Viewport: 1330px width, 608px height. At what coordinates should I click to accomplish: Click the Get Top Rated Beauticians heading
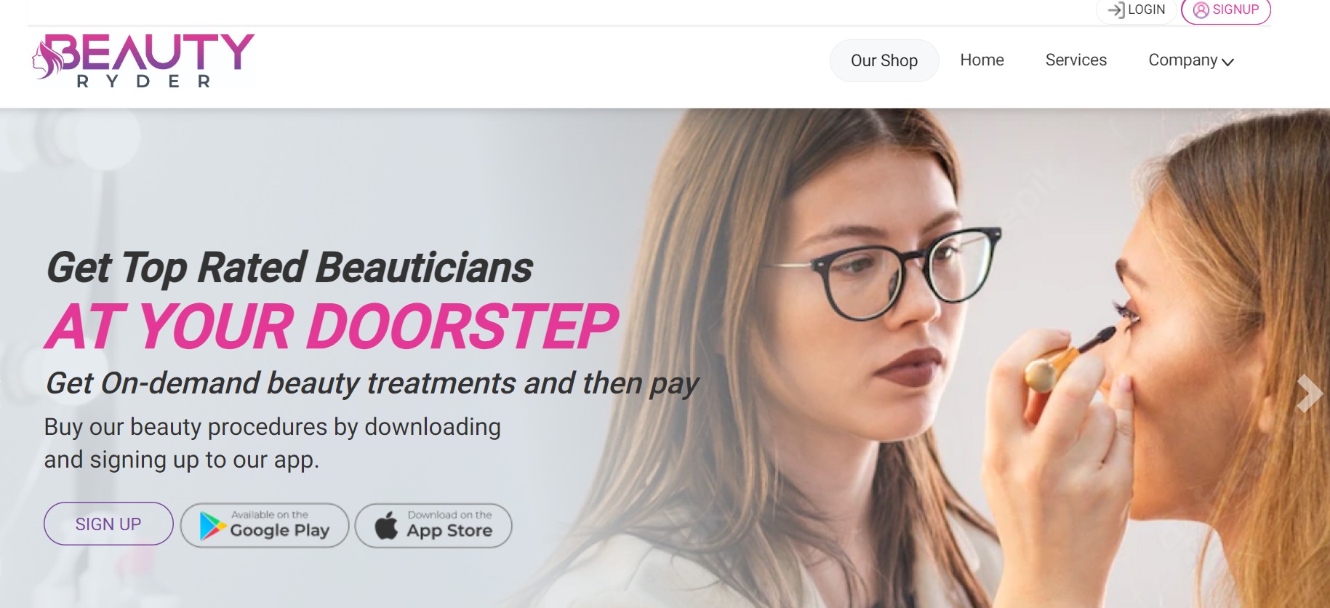(x=289, y=267)
